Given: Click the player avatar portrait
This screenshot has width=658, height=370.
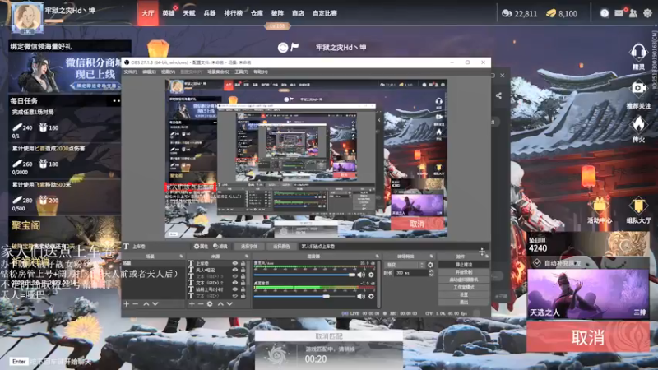Looking at the screenshot, I should coord(27,18).
